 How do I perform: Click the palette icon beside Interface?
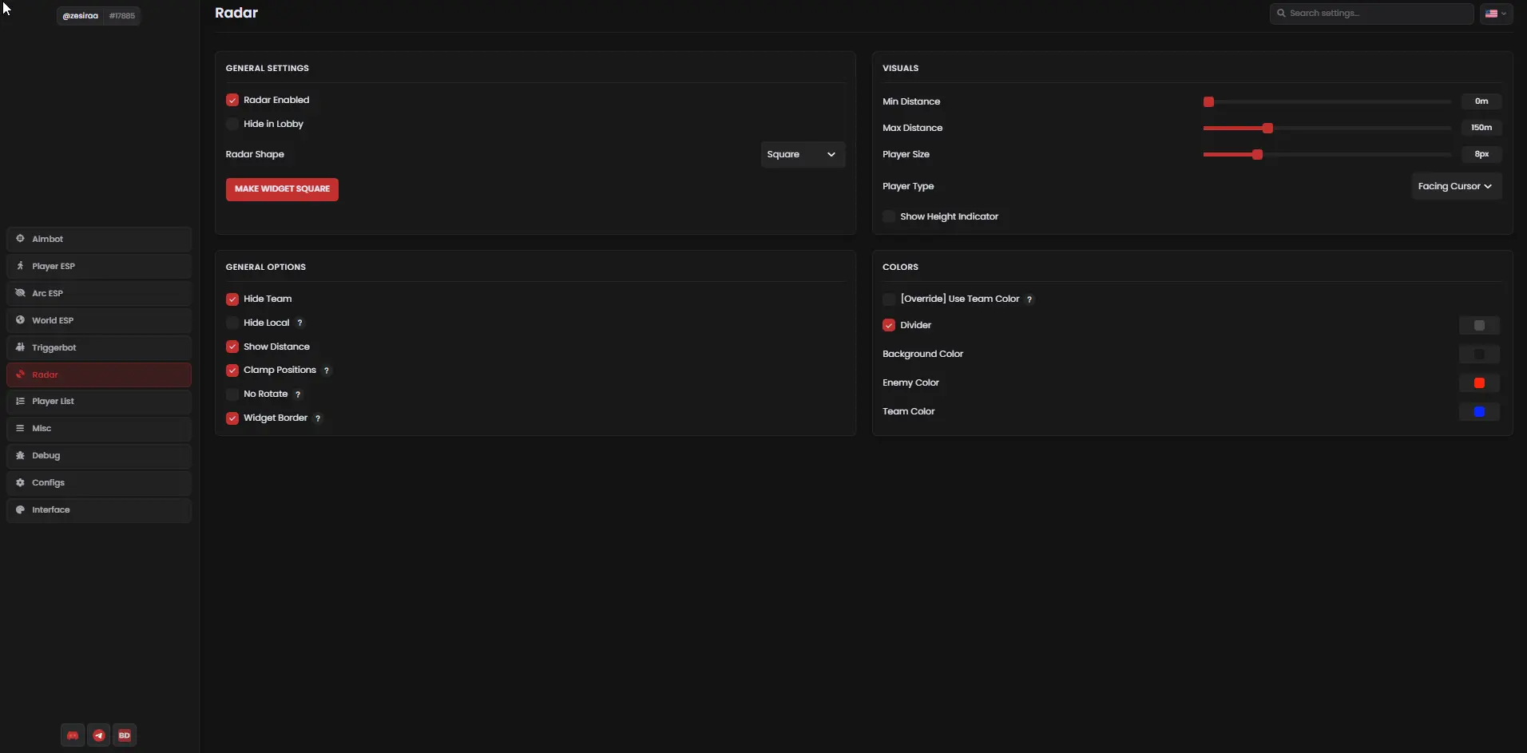(21, 509)
